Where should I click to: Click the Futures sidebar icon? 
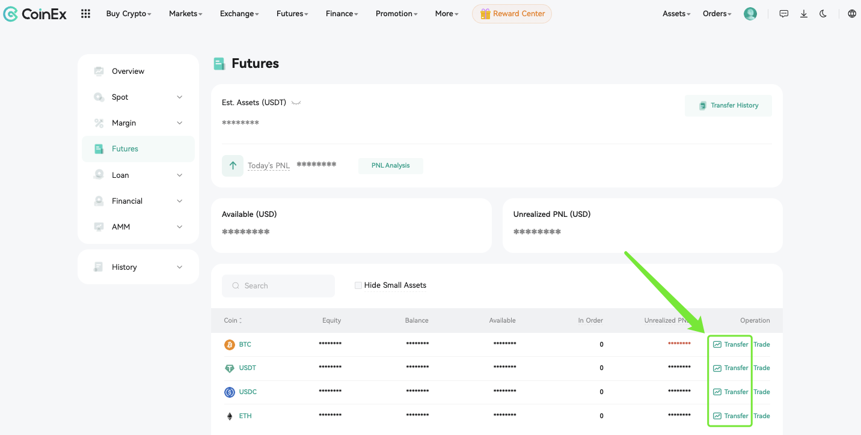coord(99,148)
